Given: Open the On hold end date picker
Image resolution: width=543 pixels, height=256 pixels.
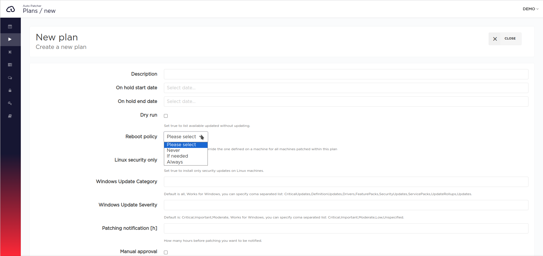Looking at the screenshot, I should [346, 102].
